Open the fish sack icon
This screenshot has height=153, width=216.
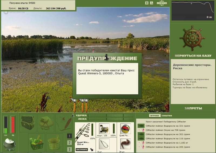(x=46, y=123)
